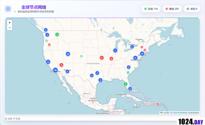Click the red cluster of 3 near Nevada
The height and width of the screenshot is (125, 205).
pos(61,65)
